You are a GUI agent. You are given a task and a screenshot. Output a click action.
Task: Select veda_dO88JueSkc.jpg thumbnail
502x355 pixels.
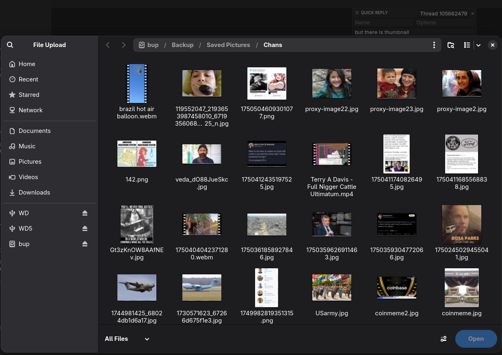(202, 154)
